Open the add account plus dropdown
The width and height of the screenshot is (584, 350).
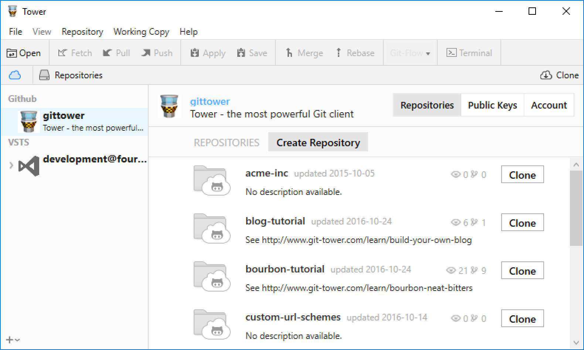[13, 340]
